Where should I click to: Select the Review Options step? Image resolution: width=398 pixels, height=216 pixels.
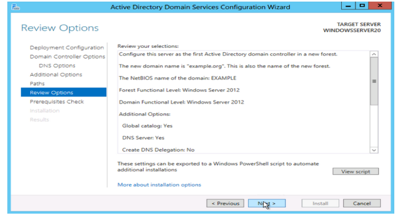tap(51, 92)
